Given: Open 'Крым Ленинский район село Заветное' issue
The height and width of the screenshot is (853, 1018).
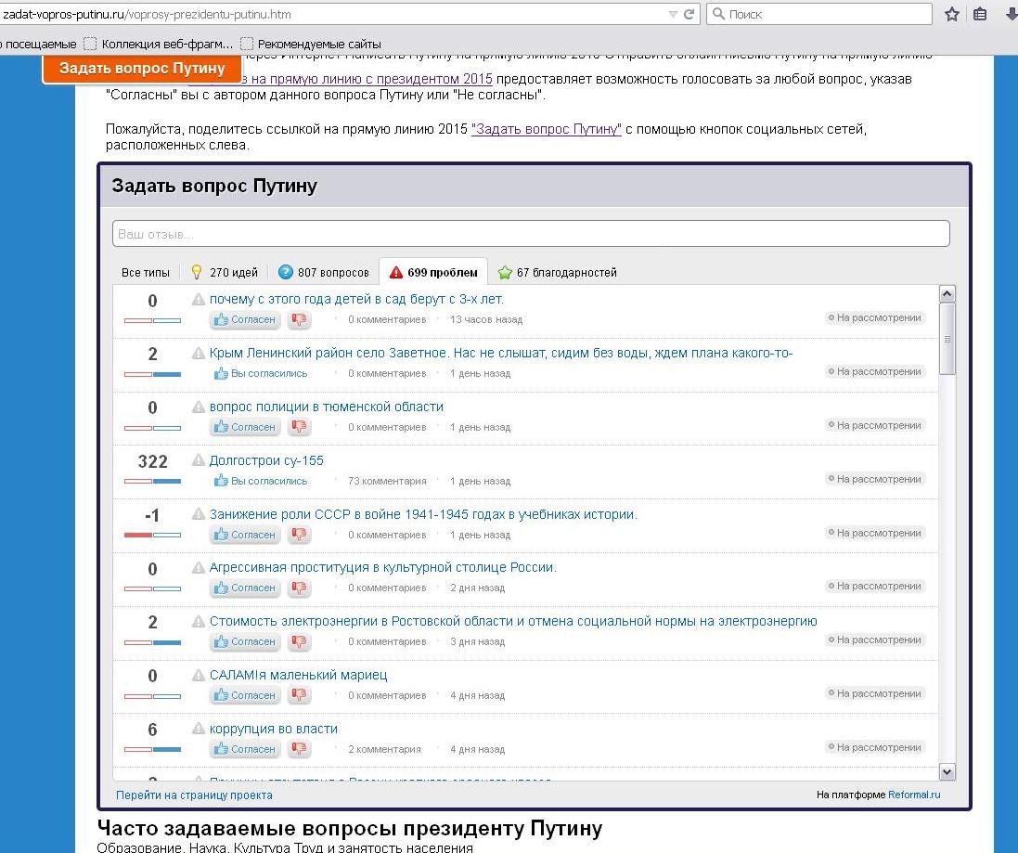Looking at the screenshot, I should point(500,353).
